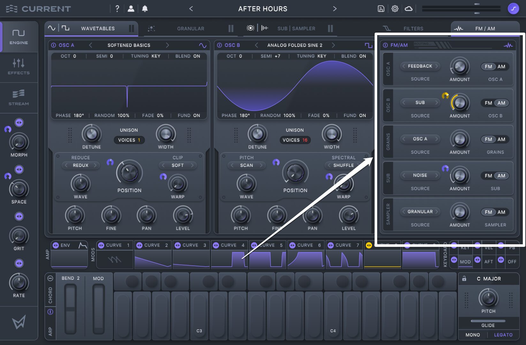Switch to the Filters tab
This screenshot has width=526, height=345.
tap(413, 28)
